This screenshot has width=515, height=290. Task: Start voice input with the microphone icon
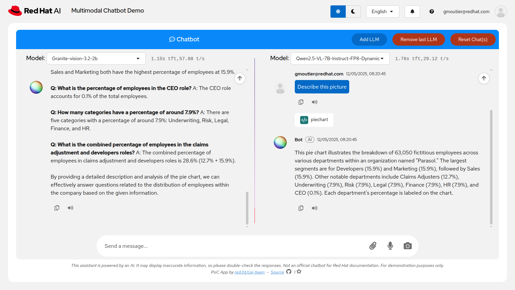[390, 246]
